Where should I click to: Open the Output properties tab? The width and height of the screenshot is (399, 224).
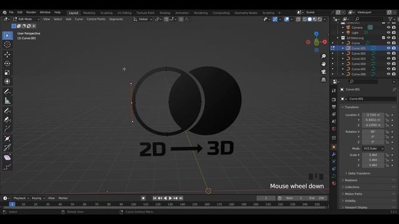coord(334,107)
